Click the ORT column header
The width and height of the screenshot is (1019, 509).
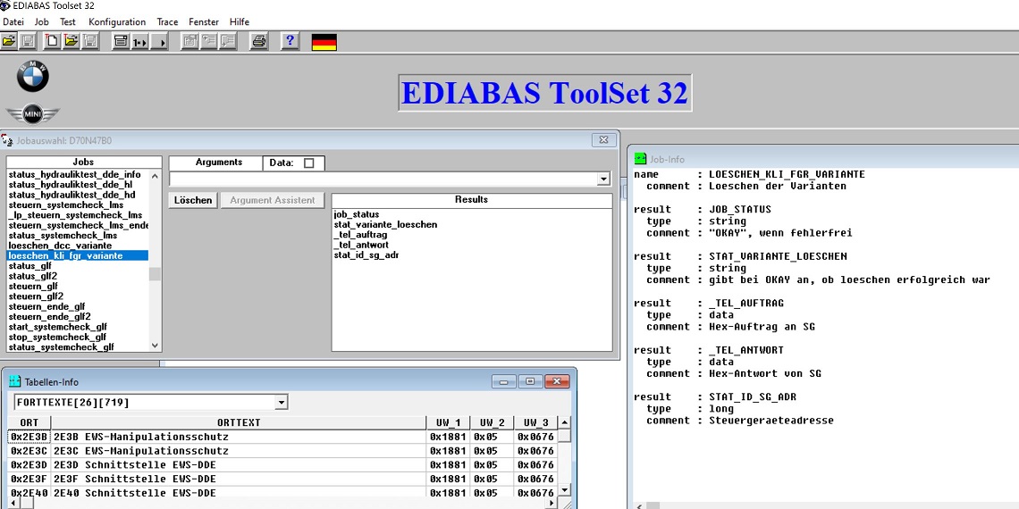point(29,422)
